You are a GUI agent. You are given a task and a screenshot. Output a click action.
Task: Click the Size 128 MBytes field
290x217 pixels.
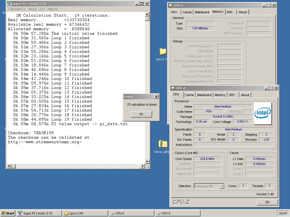200,28
